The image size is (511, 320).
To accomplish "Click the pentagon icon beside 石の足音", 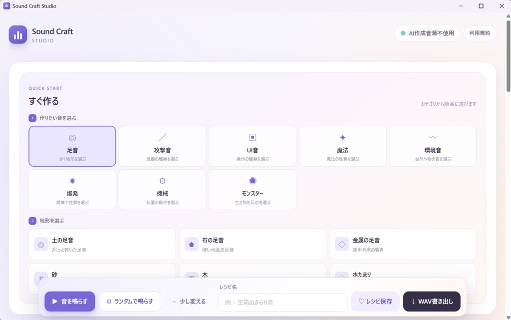I will click(192, 245).
